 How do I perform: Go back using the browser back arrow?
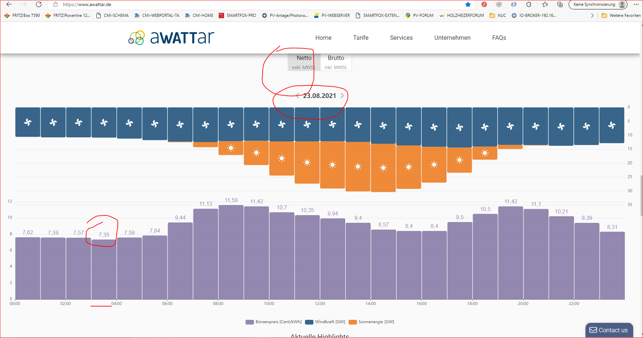tap(9, 4)
